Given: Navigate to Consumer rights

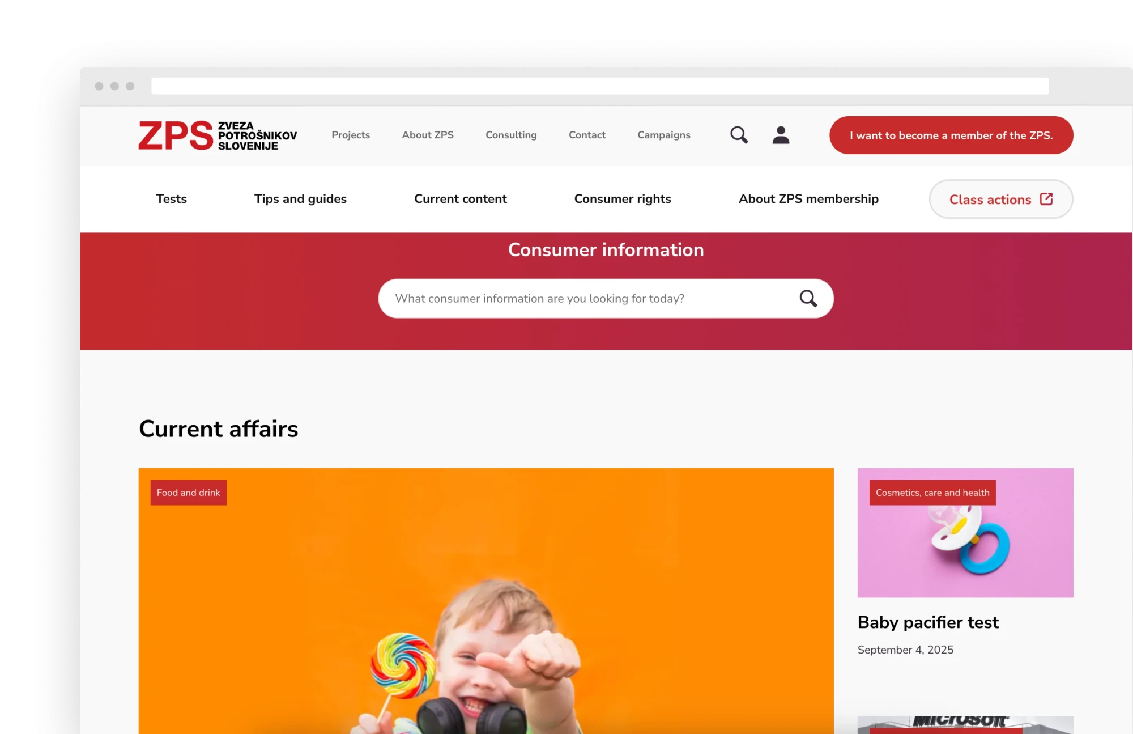Looking at the screenshot, I should 623,199.
